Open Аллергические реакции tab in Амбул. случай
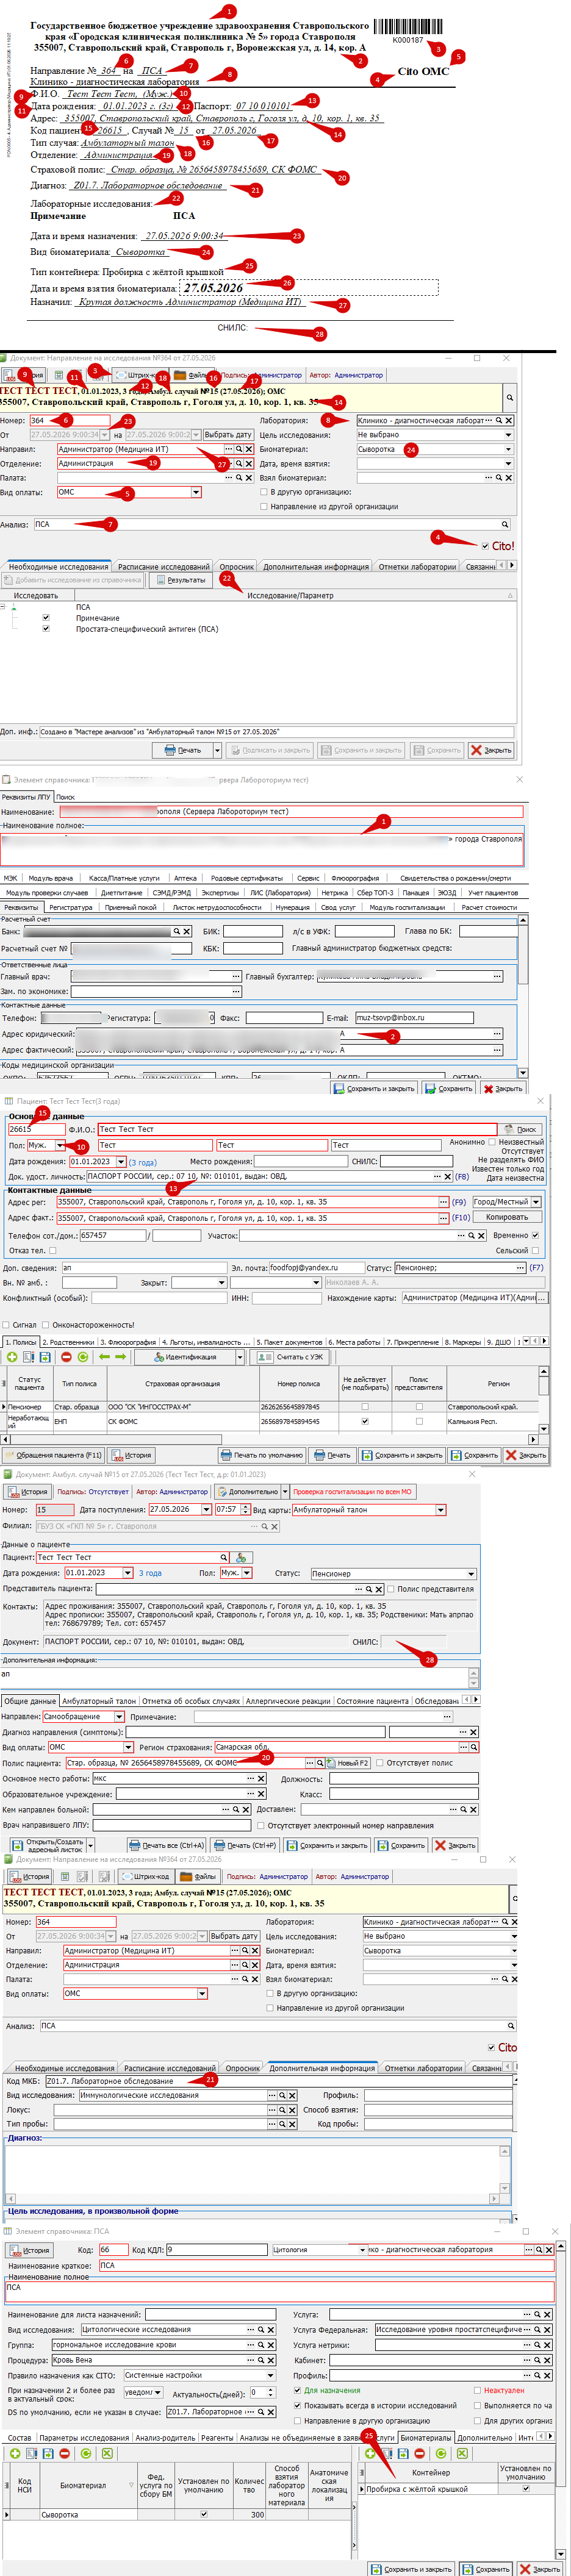This screenshot has width=571, height=2576. (287, 1701)
